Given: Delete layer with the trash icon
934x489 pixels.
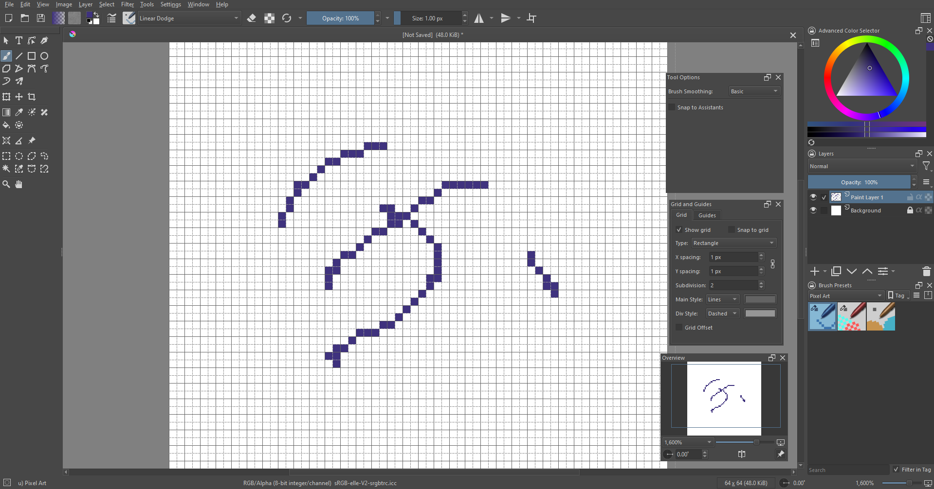Looking at the screenshot, I should click(x=926, y=271).
